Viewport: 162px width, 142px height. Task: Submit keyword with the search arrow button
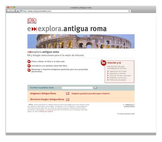point(95,88)
